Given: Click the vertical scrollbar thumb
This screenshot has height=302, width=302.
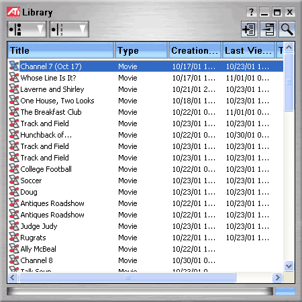Looking at the screenshot, I should [x=289, y=82].
